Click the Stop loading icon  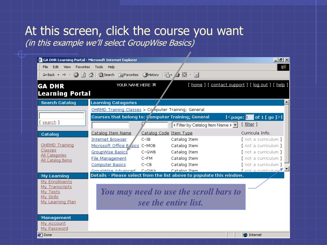point(76,75)
